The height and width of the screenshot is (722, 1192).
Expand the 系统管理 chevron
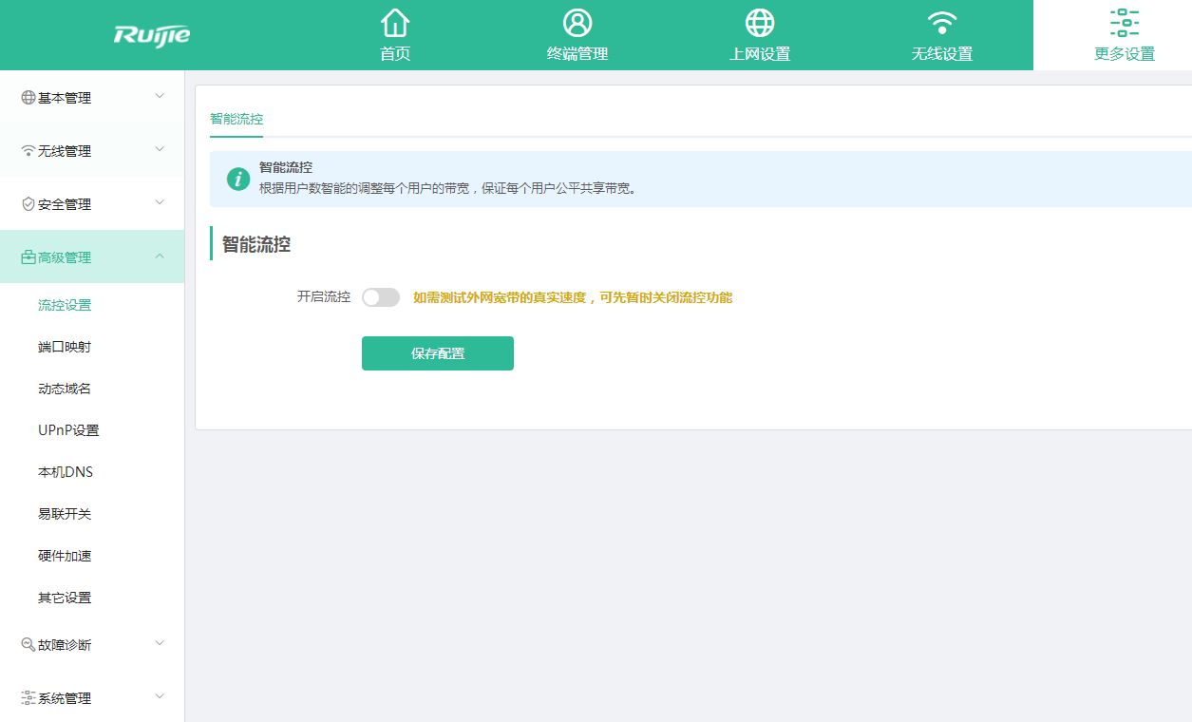pos(160,696)
